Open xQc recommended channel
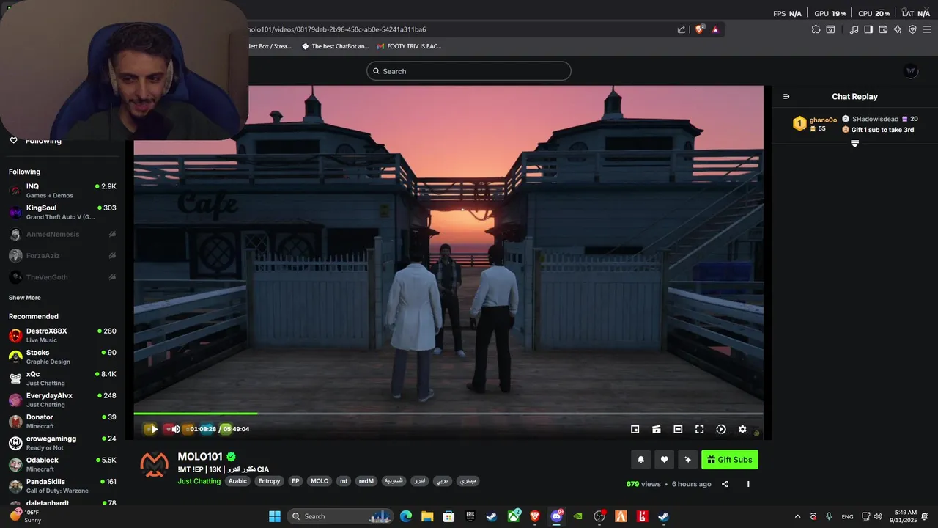This screenshot has width=938, height=528. click(62, 378)
